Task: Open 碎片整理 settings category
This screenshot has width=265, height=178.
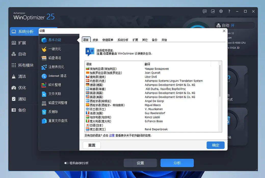Action: pyautogui.click(x=59, y=85)
